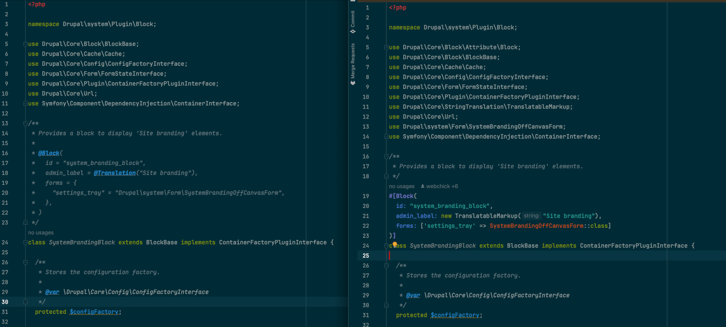Click line number 25 in right editor gutter
726x327 pixels.
click(366, 255)
